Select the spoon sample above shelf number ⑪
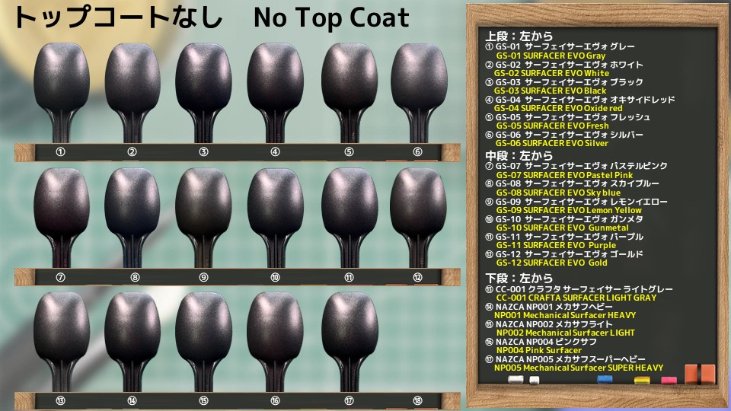 click(350, 218)
